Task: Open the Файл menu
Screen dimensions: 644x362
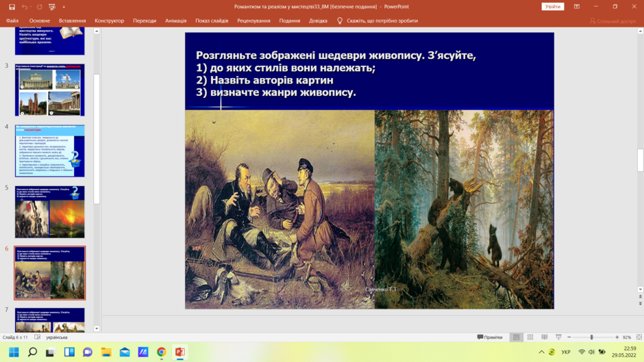Action: tap(12, 21)
